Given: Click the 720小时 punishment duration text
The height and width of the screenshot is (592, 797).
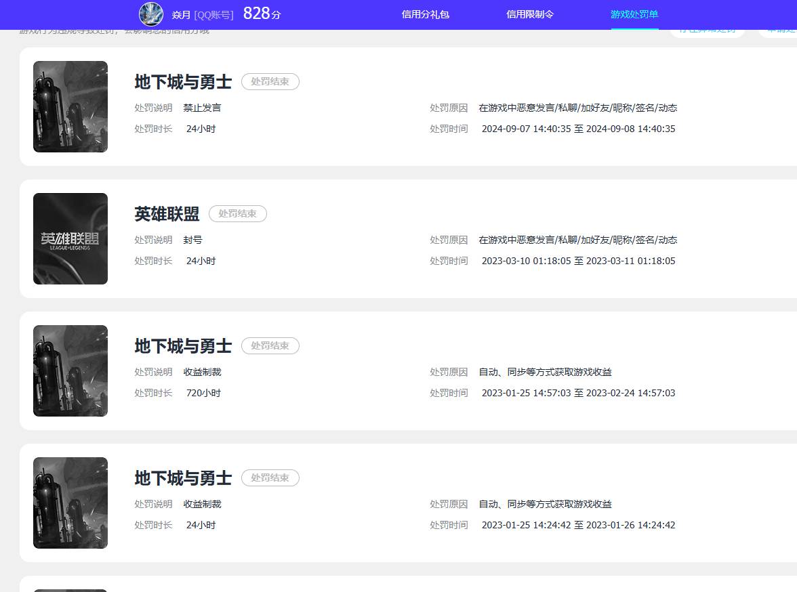Looking at the screenshot, I should 203,393.
